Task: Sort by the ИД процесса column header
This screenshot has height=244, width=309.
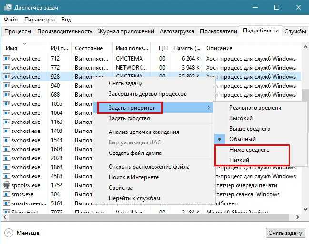Action: [x=60, y=48]
